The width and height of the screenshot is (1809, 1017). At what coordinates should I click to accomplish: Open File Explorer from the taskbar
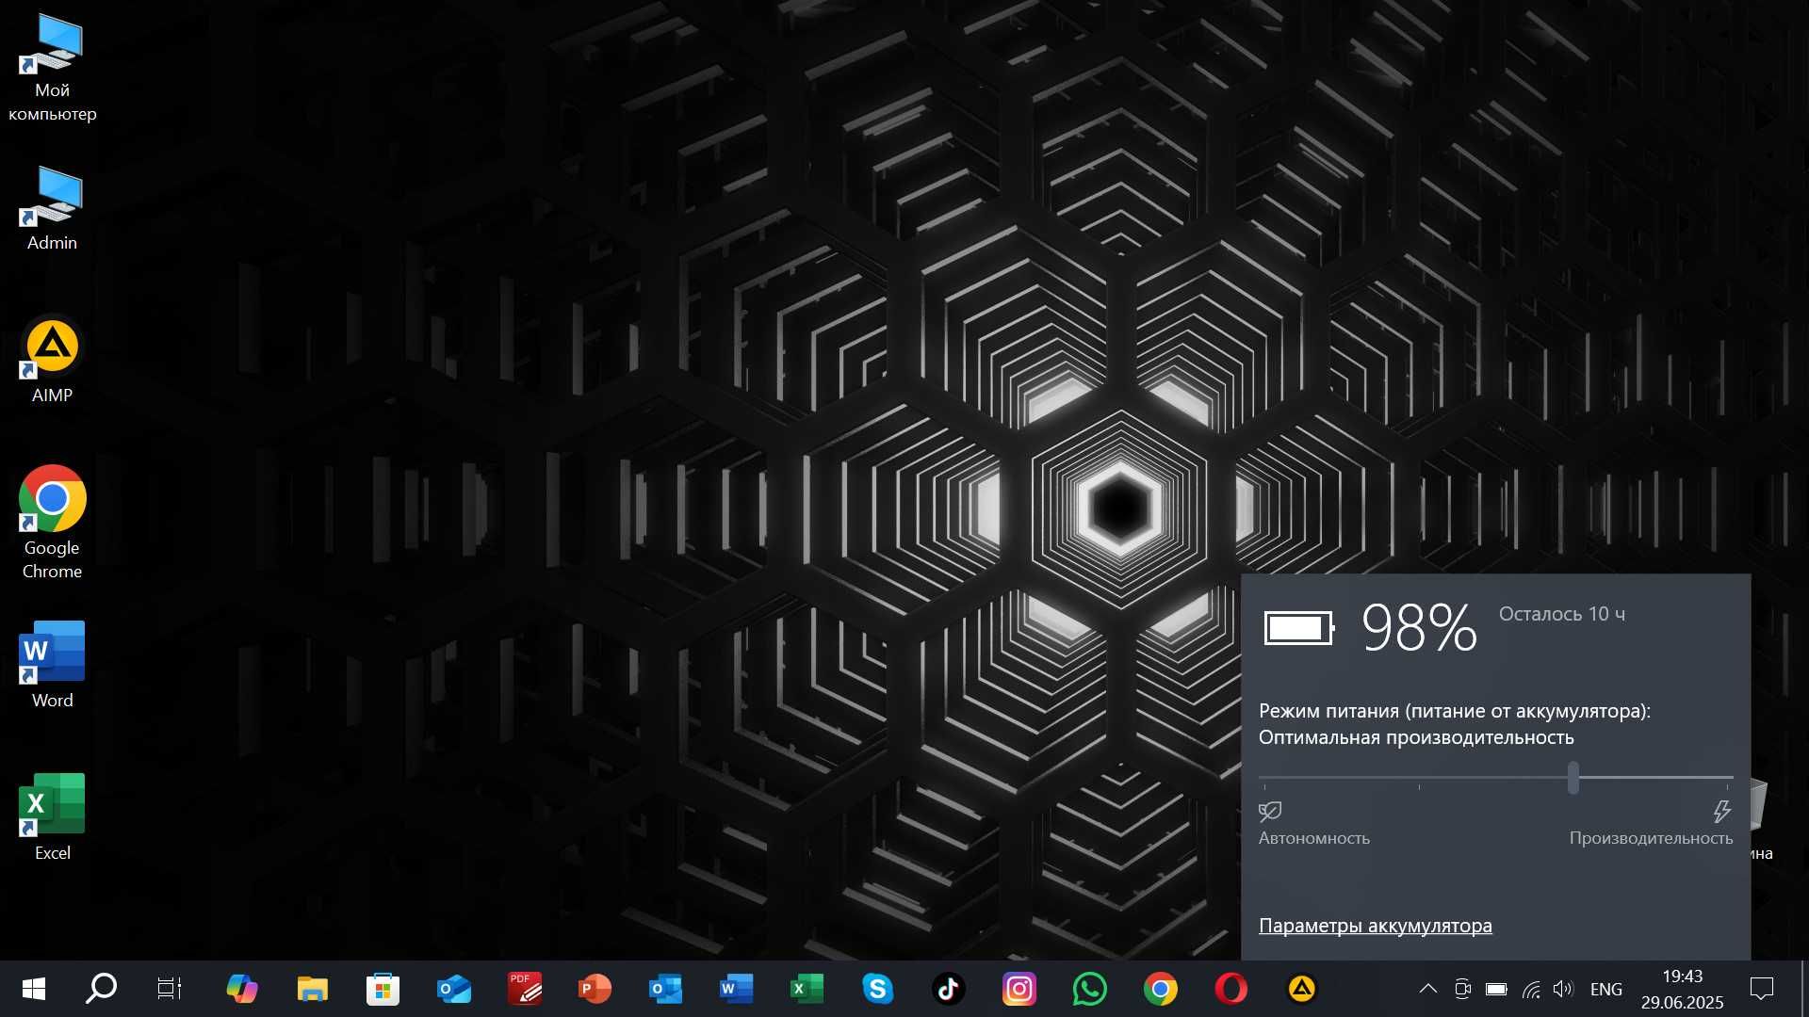tap(312, 989)
